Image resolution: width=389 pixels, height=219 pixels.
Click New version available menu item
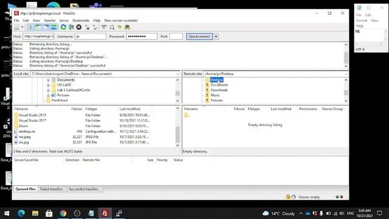(x=121, y=20)
